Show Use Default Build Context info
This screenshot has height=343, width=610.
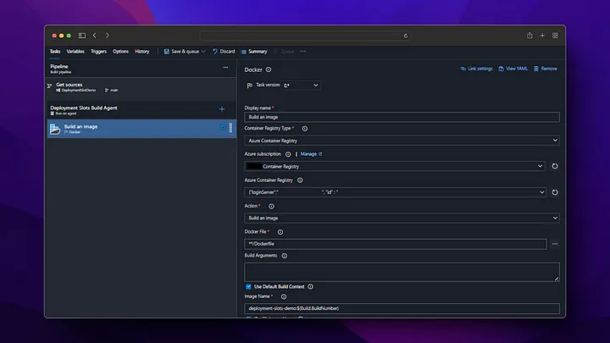tap(310, 286)
